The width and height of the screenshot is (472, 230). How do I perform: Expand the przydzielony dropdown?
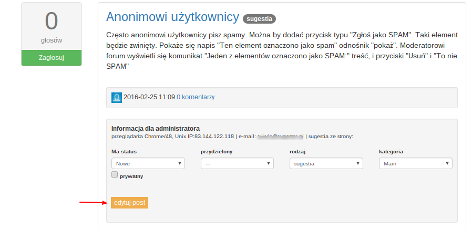click(x=237, y=163)
